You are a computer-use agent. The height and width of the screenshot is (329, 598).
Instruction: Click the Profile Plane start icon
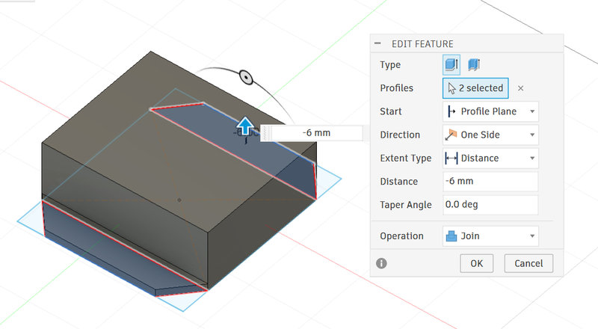point(451,111)
